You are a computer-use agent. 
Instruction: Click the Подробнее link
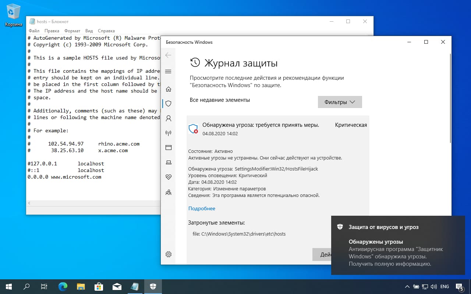(x=202, y=208)
